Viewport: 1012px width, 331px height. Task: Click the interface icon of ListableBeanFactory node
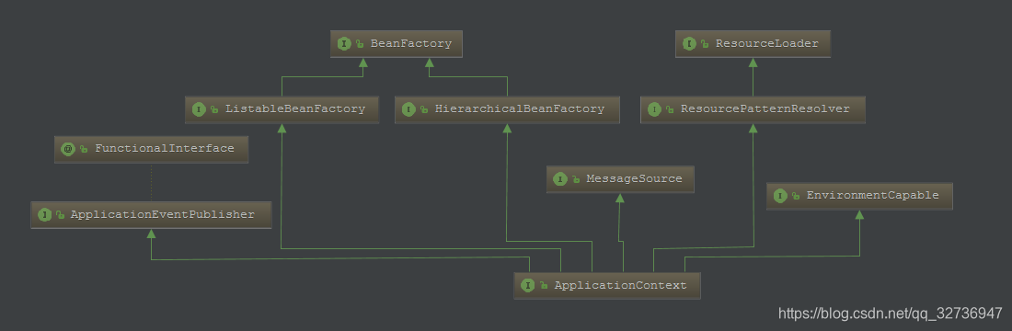point(199,109)
